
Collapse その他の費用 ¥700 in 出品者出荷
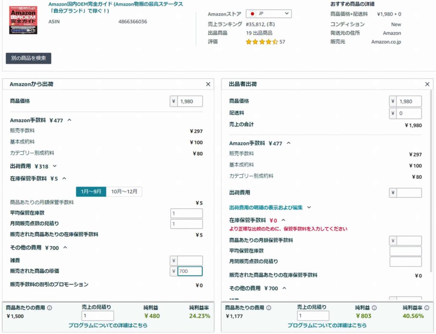(x=284, y=288)
